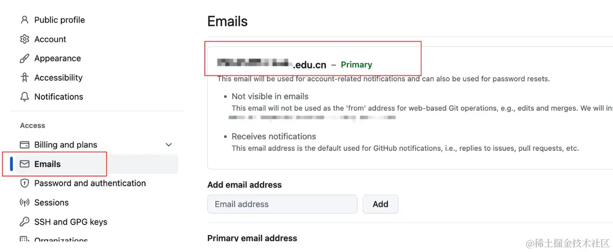Screen dimensions: 613x252
Task: Click the Emails envelope icon
Action: tap(24, 164)
